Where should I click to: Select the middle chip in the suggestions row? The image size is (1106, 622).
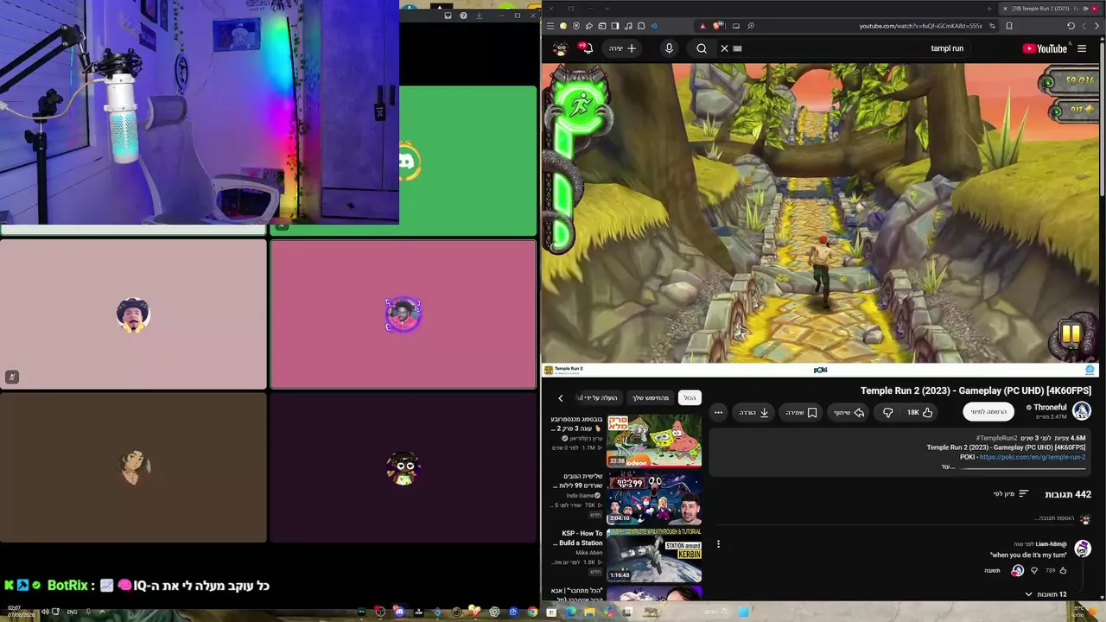tap(651, 398)
